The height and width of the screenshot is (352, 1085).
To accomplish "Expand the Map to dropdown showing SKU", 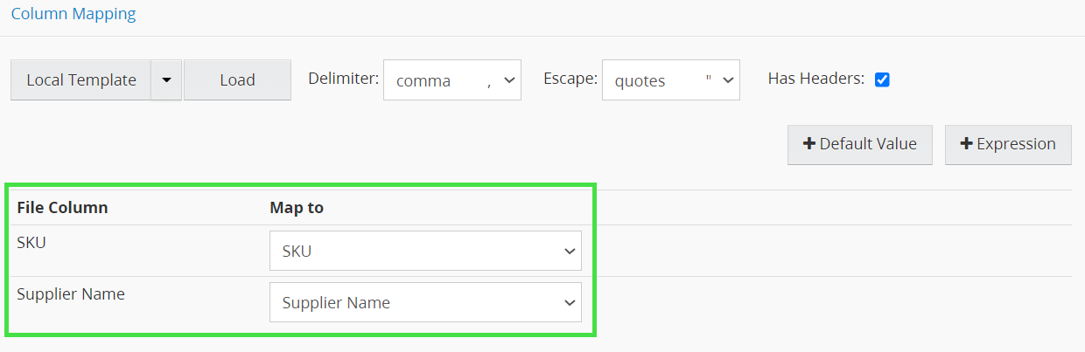I will pyautogui.click(x=425, y=252).
